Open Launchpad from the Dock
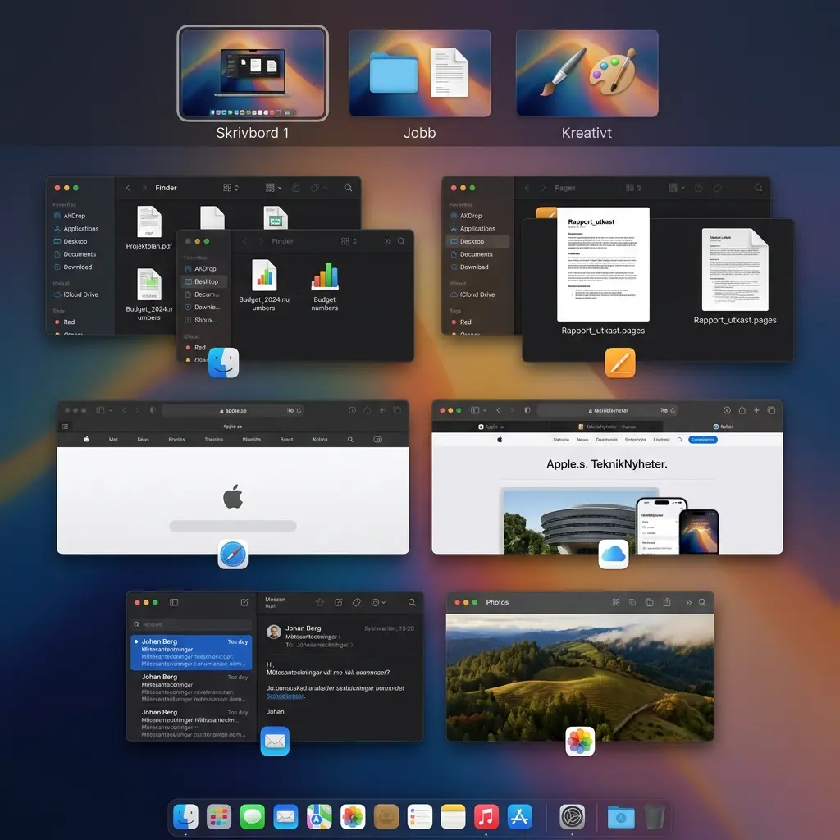 (219, 817)
